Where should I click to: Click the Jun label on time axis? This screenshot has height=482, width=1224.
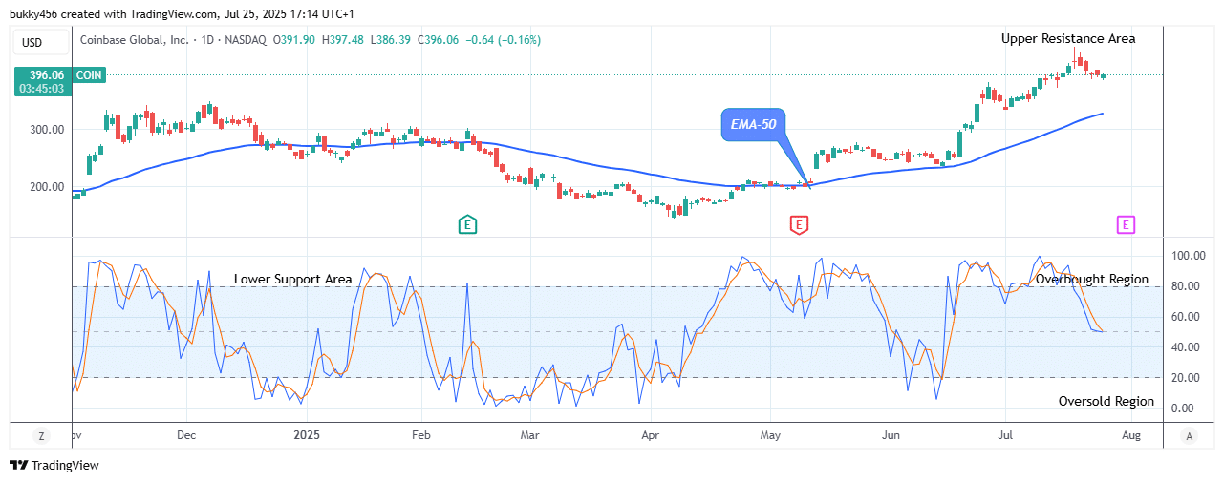[891, 435]
